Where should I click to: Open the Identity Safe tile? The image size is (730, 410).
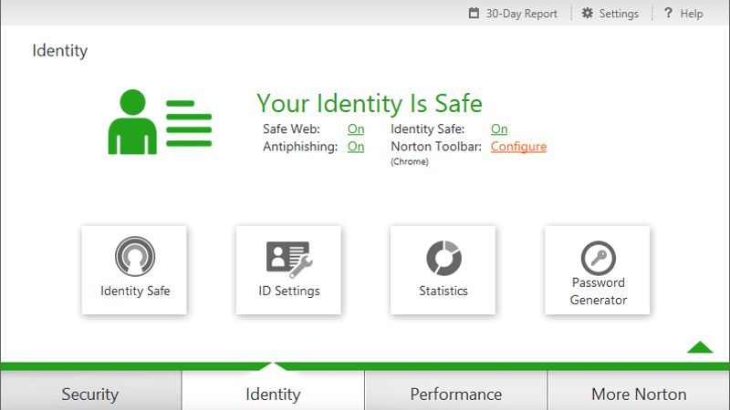coord(134,270)
